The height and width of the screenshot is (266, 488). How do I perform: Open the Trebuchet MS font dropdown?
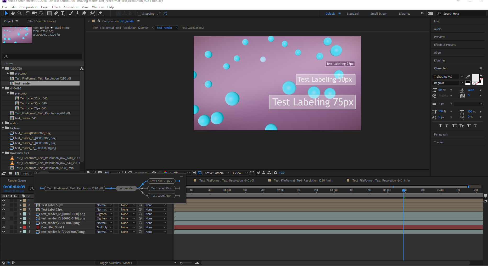tap(448, 77)
